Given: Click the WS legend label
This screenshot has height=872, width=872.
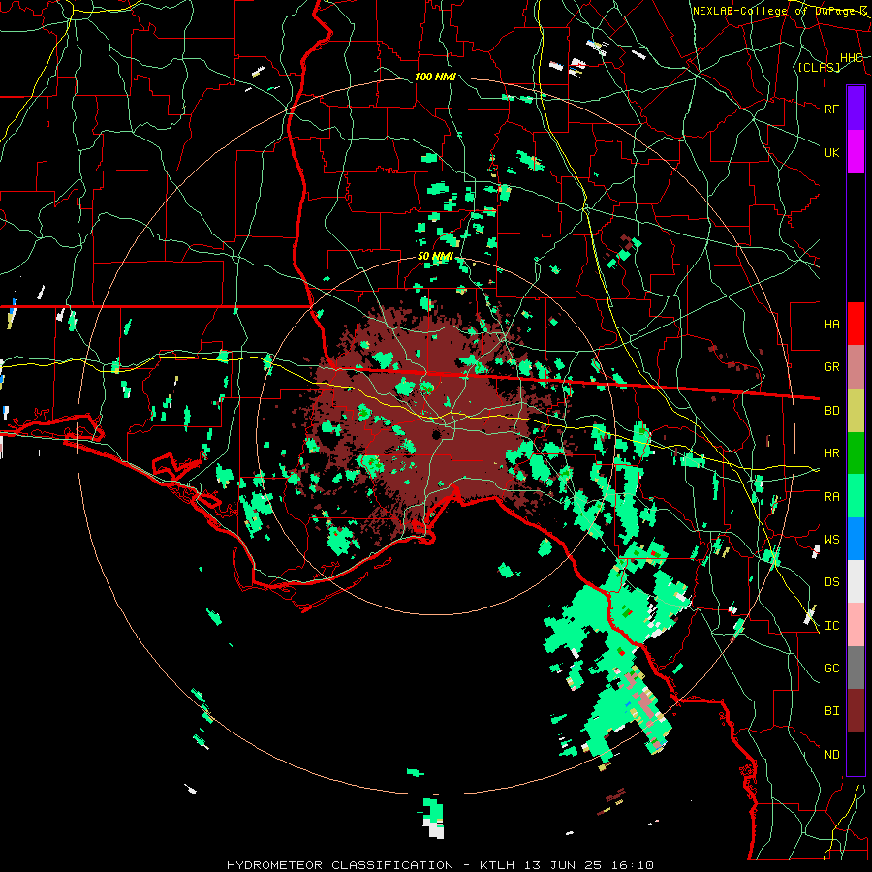Looking at the screenshot, I should click(x=832, y=540).
